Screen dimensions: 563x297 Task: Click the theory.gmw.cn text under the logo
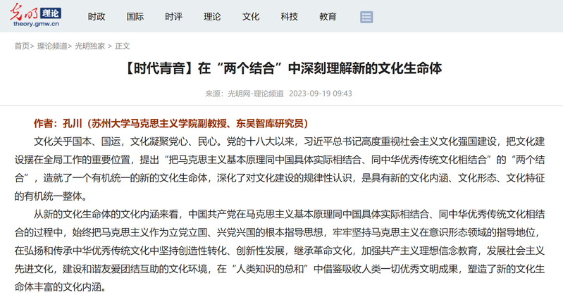pyautogui.click(x=36, y=24)
